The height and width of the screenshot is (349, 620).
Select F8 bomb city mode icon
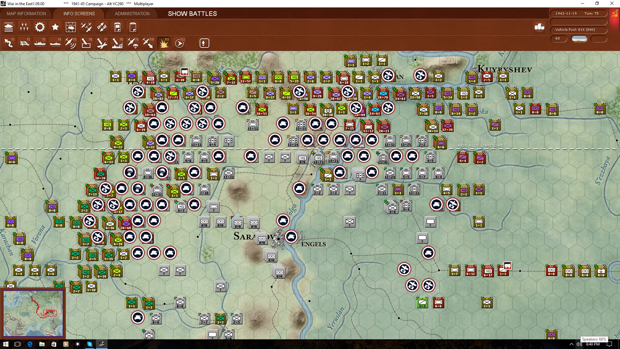pyautogui.click(x=117, y=43)
